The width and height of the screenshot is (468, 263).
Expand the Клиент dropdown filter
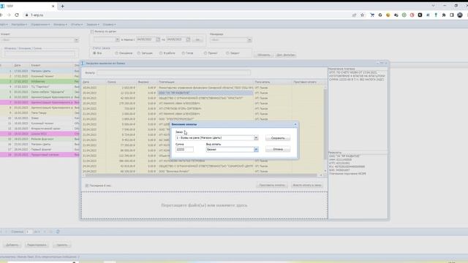click(x=76, y=39)
